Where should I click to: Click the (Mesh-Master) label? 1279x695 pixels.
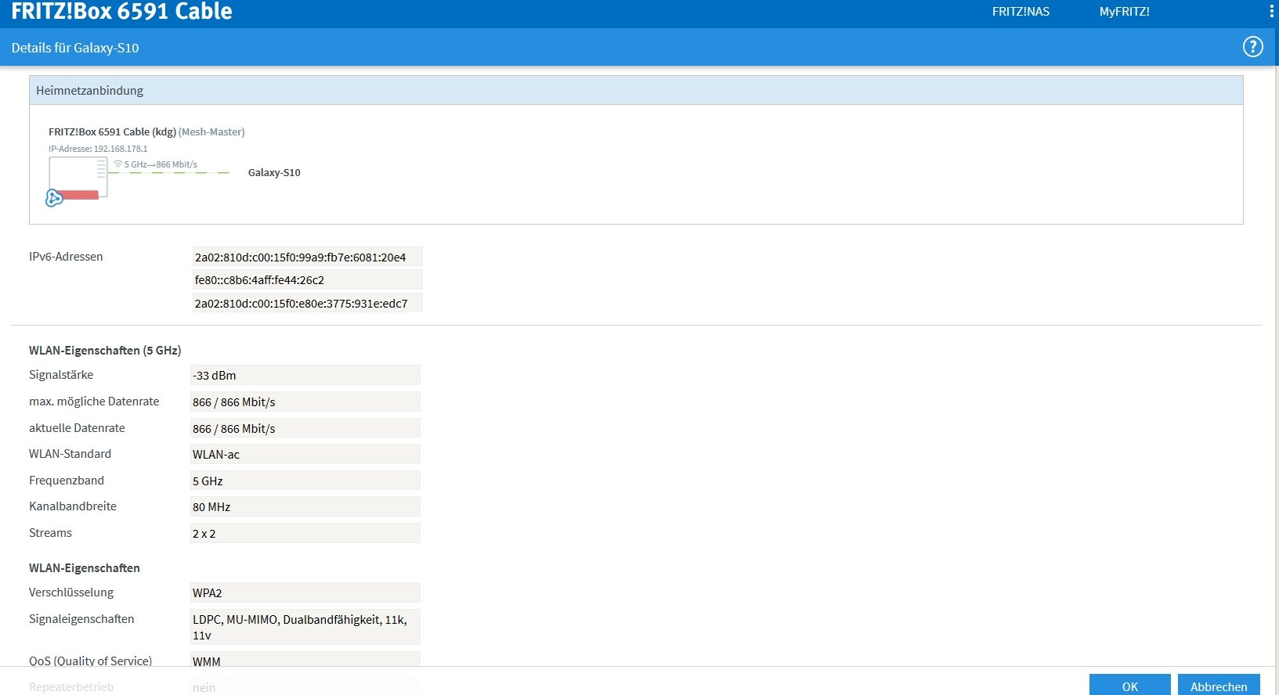tap(211, 131)
